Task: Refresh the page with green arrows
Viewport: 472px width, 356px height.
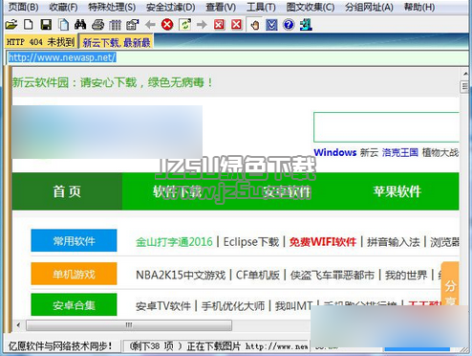Action: 184,25
